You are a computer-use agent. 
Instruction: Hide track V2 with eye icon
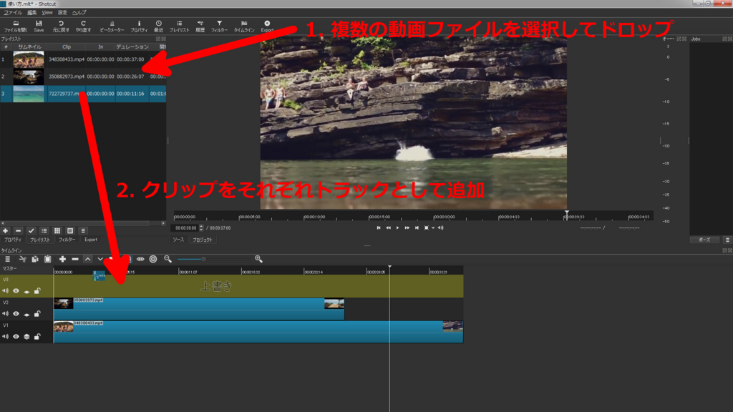click(16, 314)
